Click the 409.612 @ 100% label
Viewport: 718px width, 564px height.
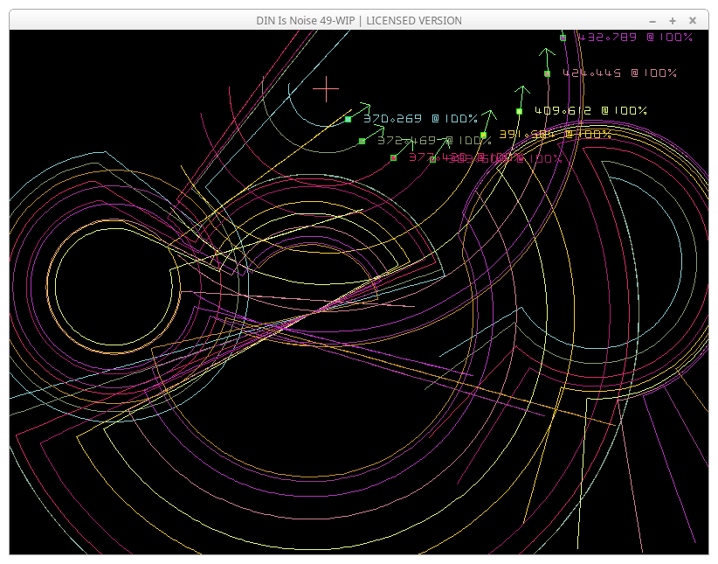pyautogui.click(x=590, y=110)
